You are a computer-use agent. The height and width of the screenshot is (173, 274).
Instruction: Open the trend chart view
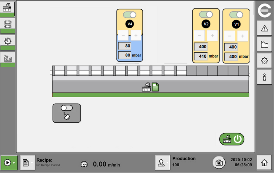point(264,44)
